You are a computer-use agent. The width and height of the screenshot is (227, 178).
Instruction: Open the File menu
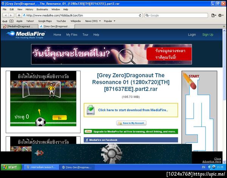tap(5, 9)
